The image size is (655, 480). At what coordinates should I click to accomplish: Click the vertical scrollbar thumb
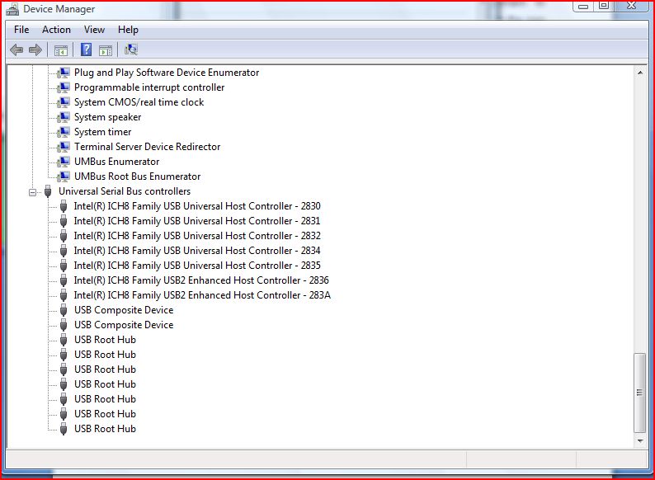click(x=639, y=393)
